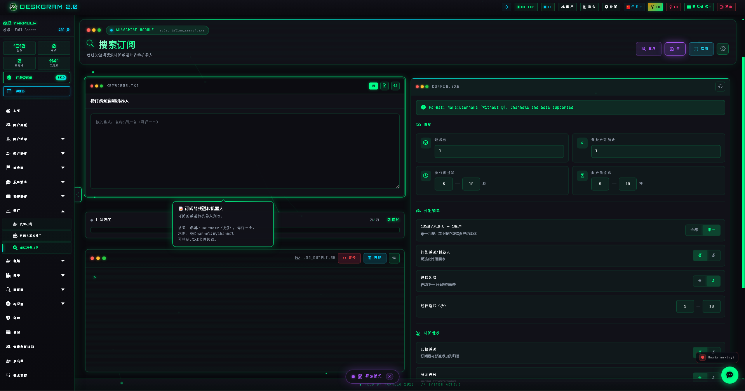This screenshot has height=391, width=745.
Task: Open 设置 from the top bar
Action: click(x=611, y=7)
